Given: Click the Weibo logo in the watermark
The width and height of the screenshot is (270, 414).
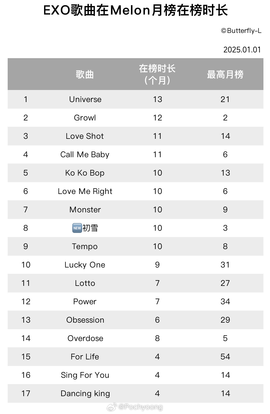Looking at the screenshot, I should tap(111, 407).
